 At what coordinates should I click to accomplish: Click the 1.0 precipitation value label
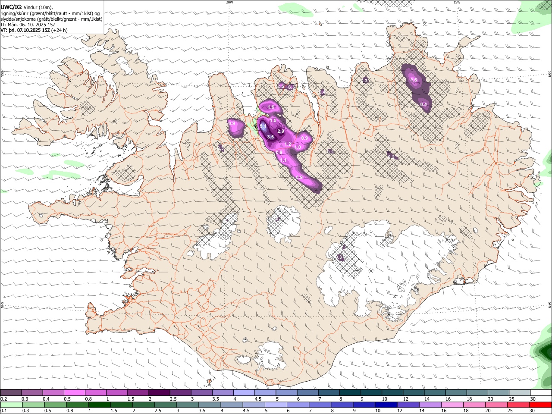(x=298, y=147)
